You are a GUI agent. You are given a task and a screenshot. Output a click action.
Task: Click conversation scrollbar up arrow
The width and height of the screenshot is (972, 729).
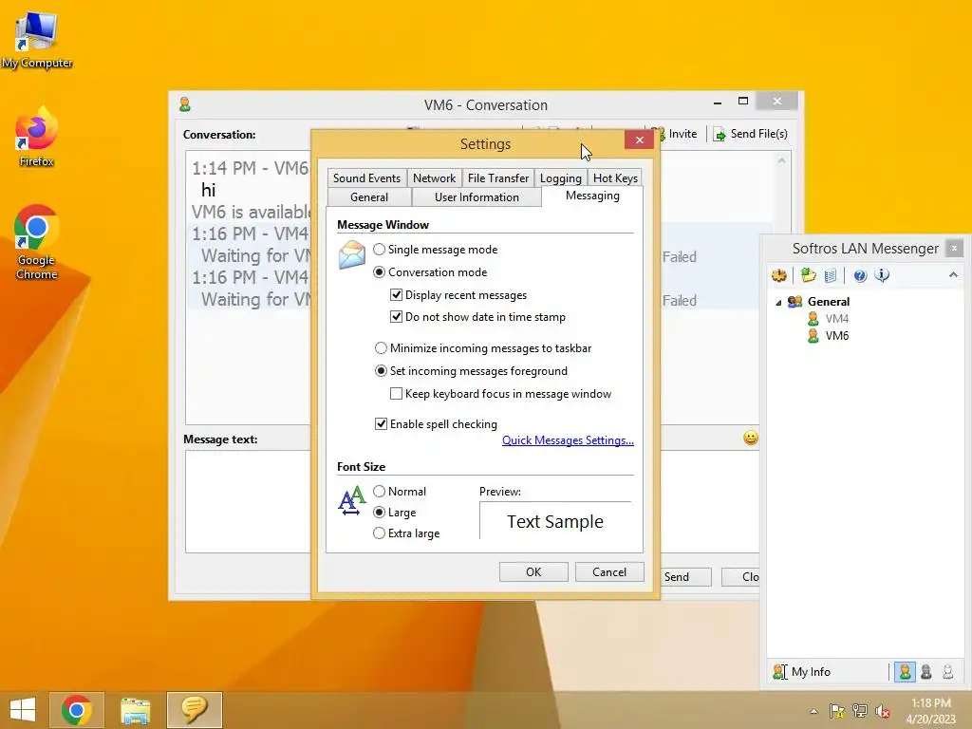point(782,161)
